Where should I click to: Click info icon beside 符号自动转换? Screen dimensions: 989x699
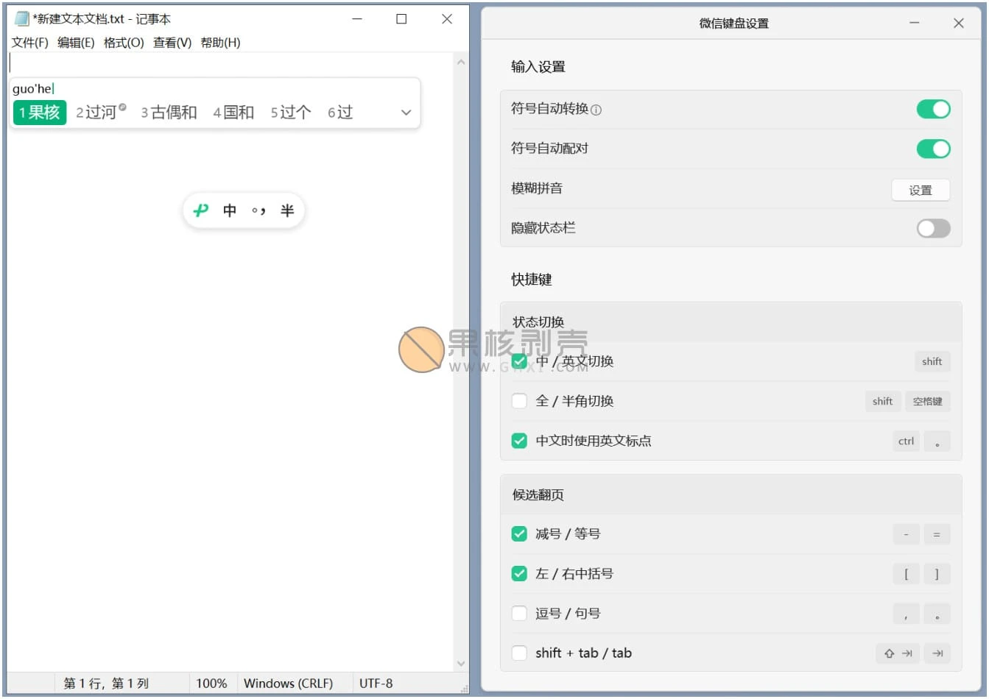[x=596, y=110]
